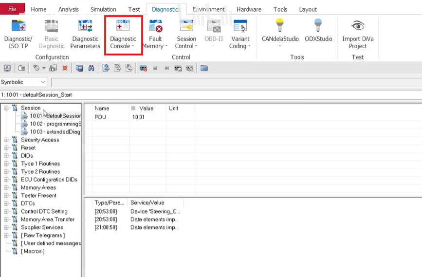This screenshot has height=277, width=422.
Task: Open the Fault Memory window
Action: [155, 34]
